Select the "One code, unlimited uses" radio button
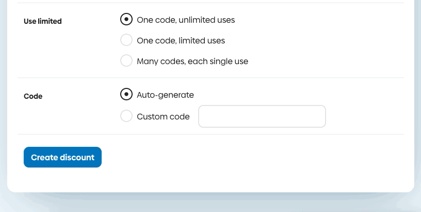 tap(126, 20)
